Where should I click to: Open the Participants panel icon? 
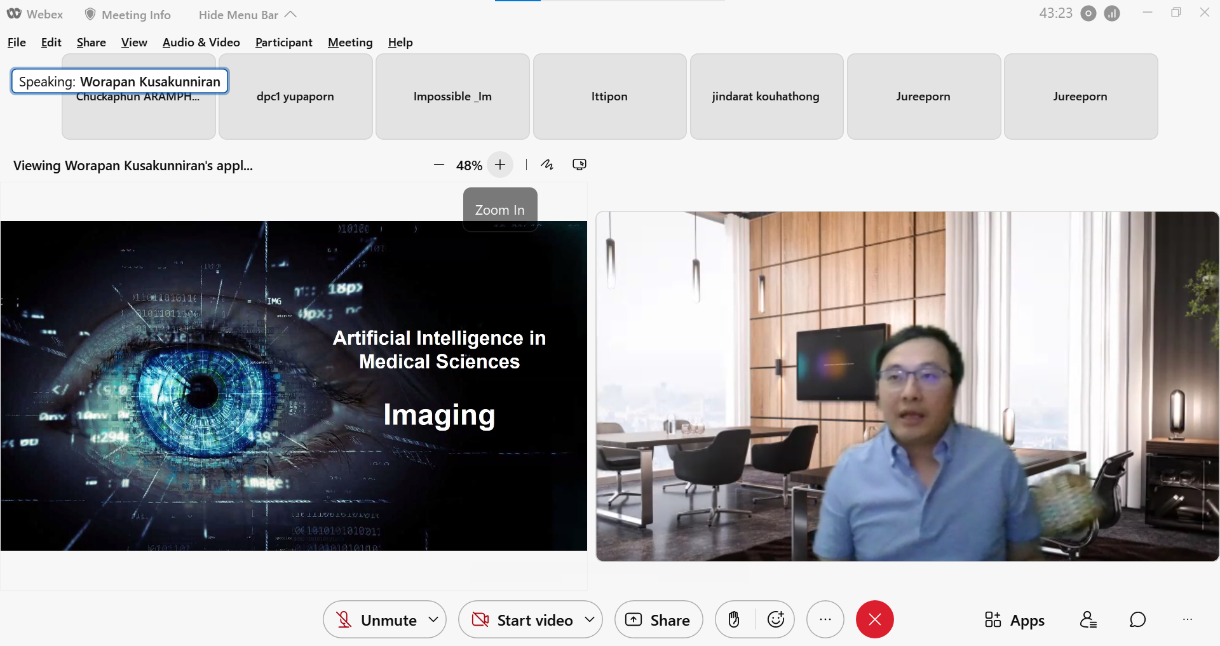(1088, 619)
